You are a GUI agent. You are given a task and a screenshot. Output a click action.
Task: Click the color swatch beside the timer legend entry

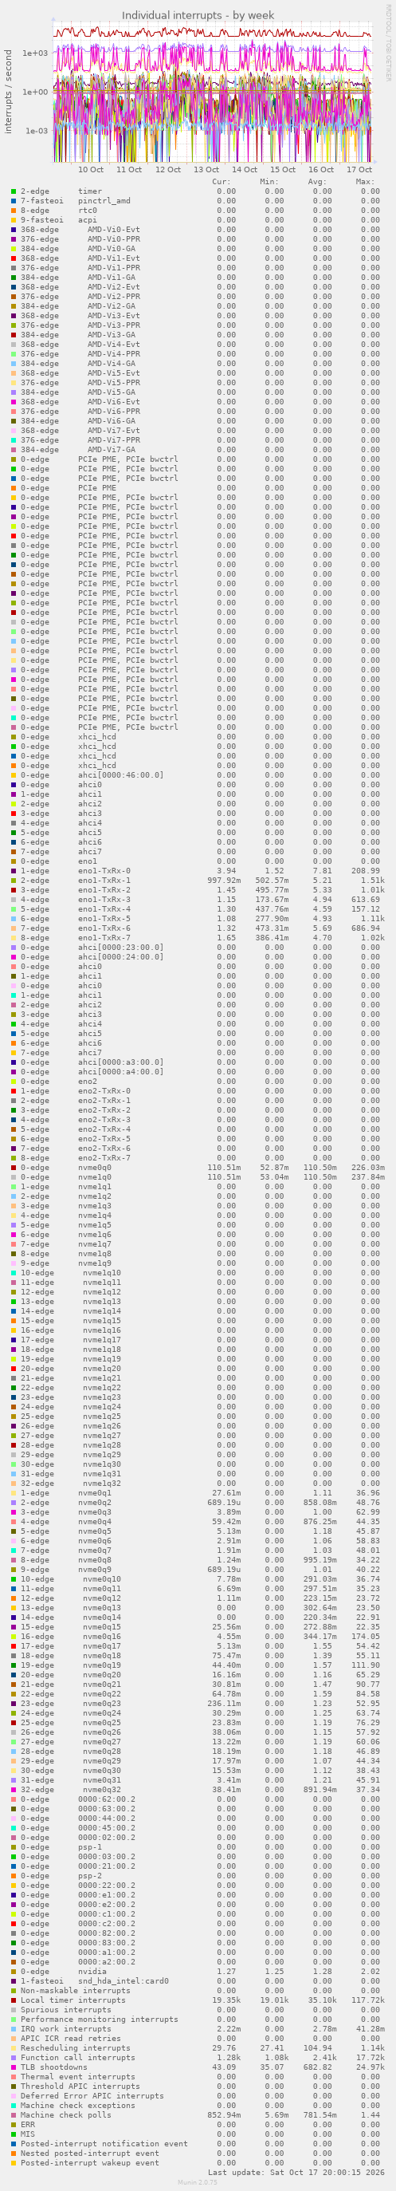coord(14,192)
